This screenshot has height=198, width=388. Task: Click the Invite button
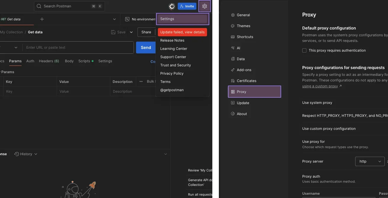(x=187, y=6)
